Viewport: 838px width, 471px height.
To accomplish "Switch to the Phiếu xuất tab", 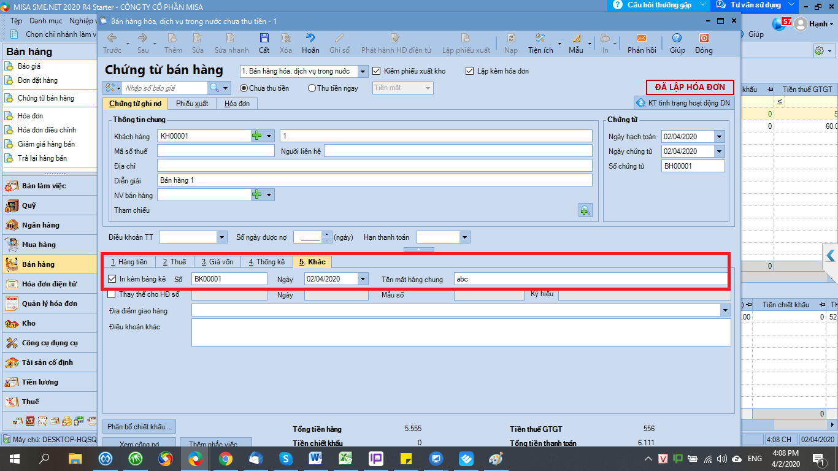I will pos(192,104).
